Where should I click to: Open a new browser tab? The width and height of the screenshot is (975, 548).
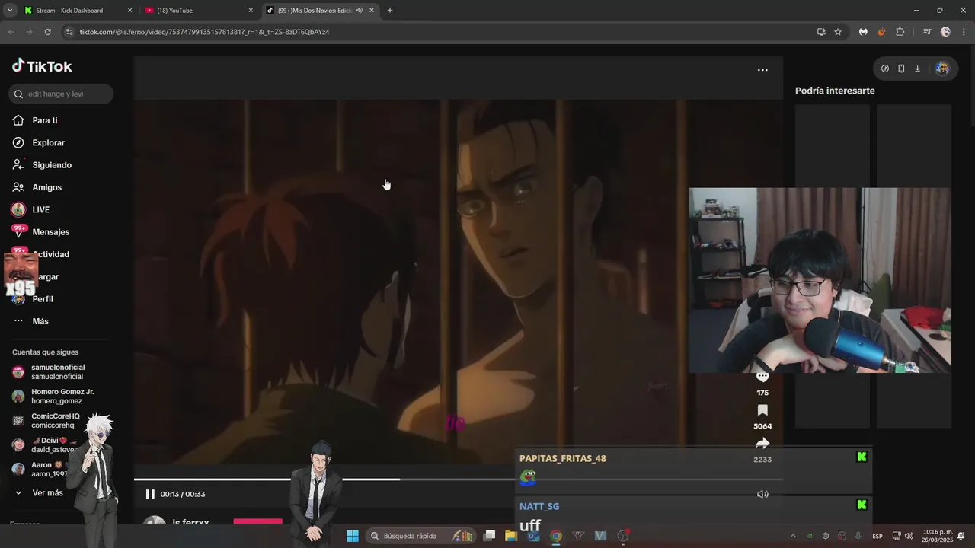(x=390, y=11)
